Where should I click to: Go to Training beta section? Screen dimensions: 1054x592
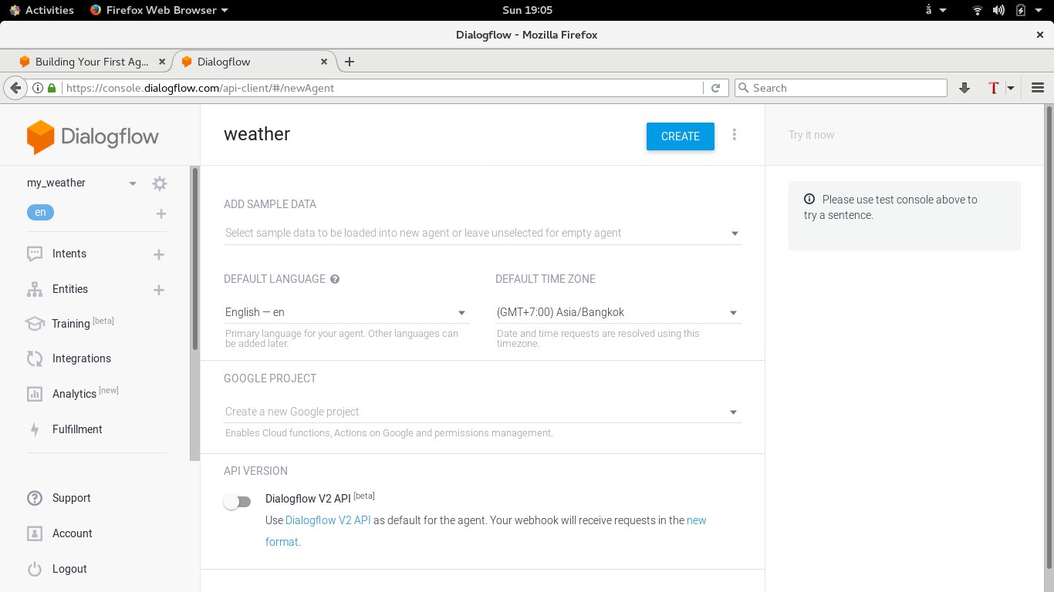click(83, 323)
